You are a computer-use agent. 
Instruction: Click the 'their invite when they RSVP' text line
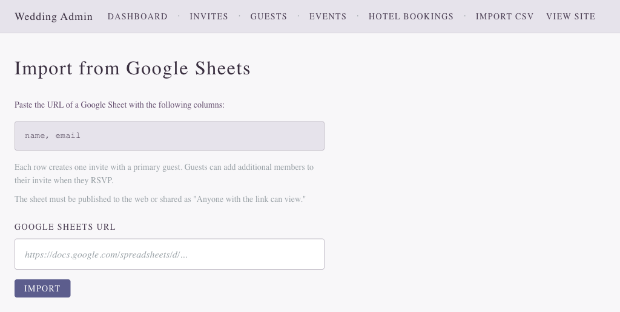64,180
